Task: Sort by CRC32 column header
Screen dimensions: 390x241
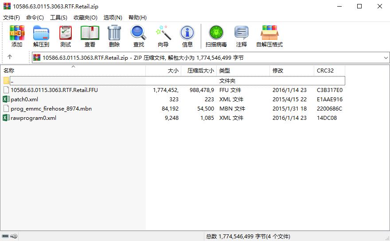Action: pyautogui.click(x=329, y=70)
